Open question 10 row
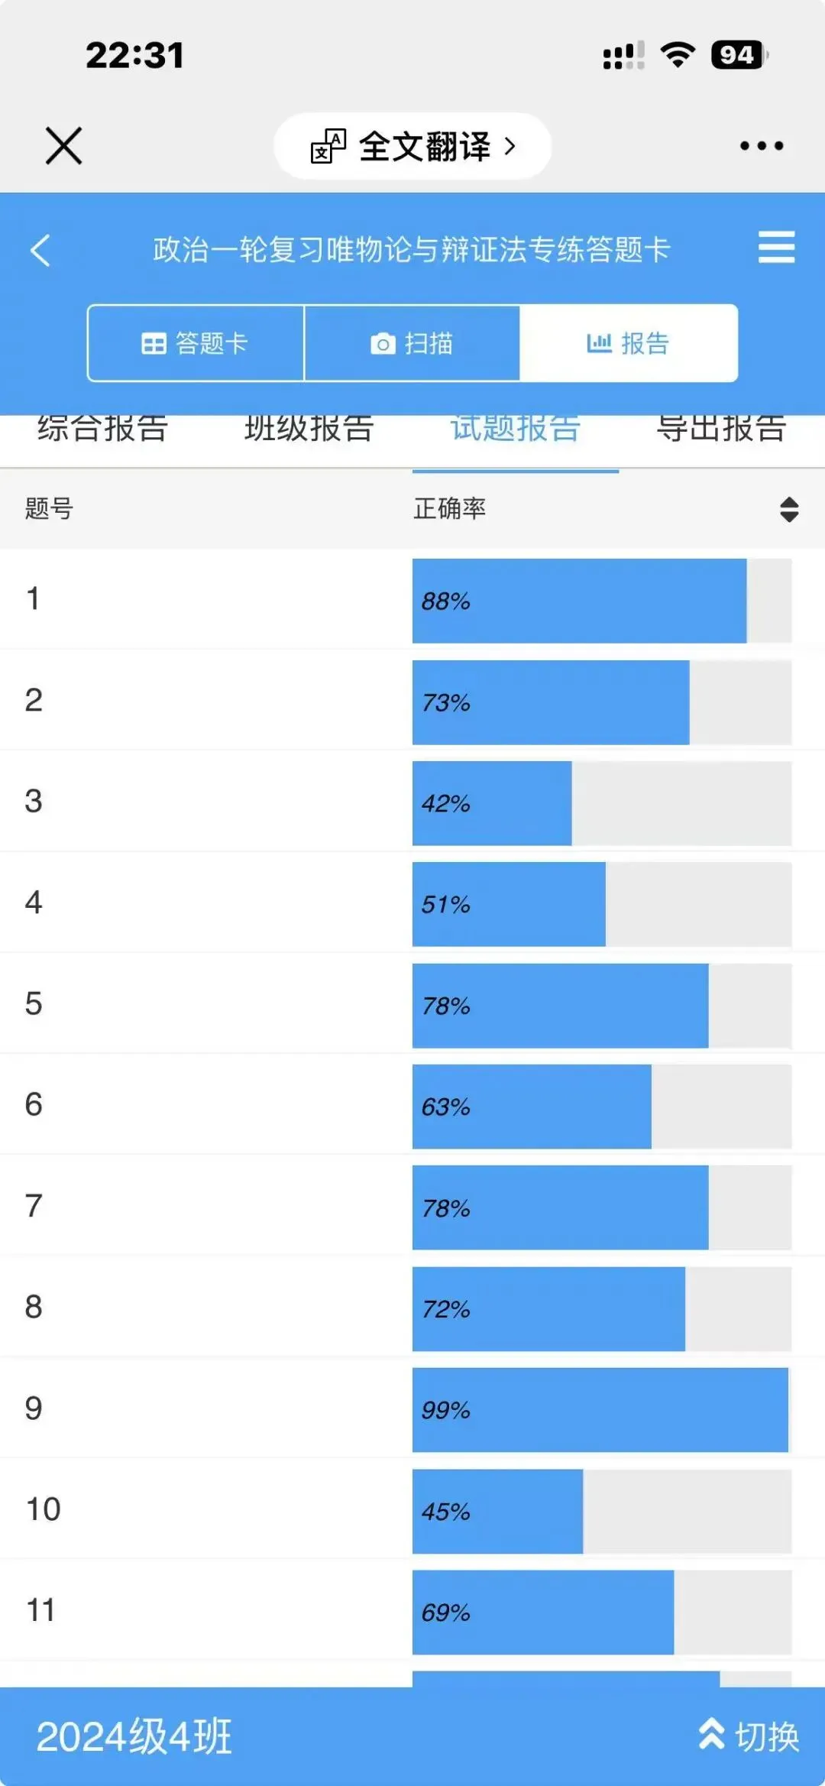The height and width of the screenshot is (1786, 825). [412, 1510]
